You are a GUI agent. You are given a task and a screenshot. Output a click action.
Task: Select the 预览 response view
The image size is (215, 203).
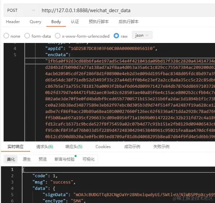(43, 159)
